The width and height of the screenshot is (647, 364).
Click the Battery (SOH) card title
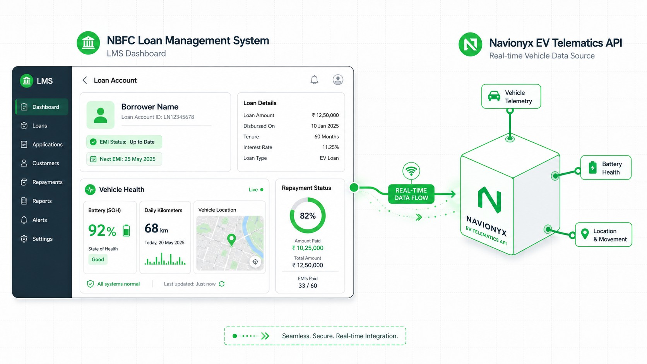pos(104,210)
